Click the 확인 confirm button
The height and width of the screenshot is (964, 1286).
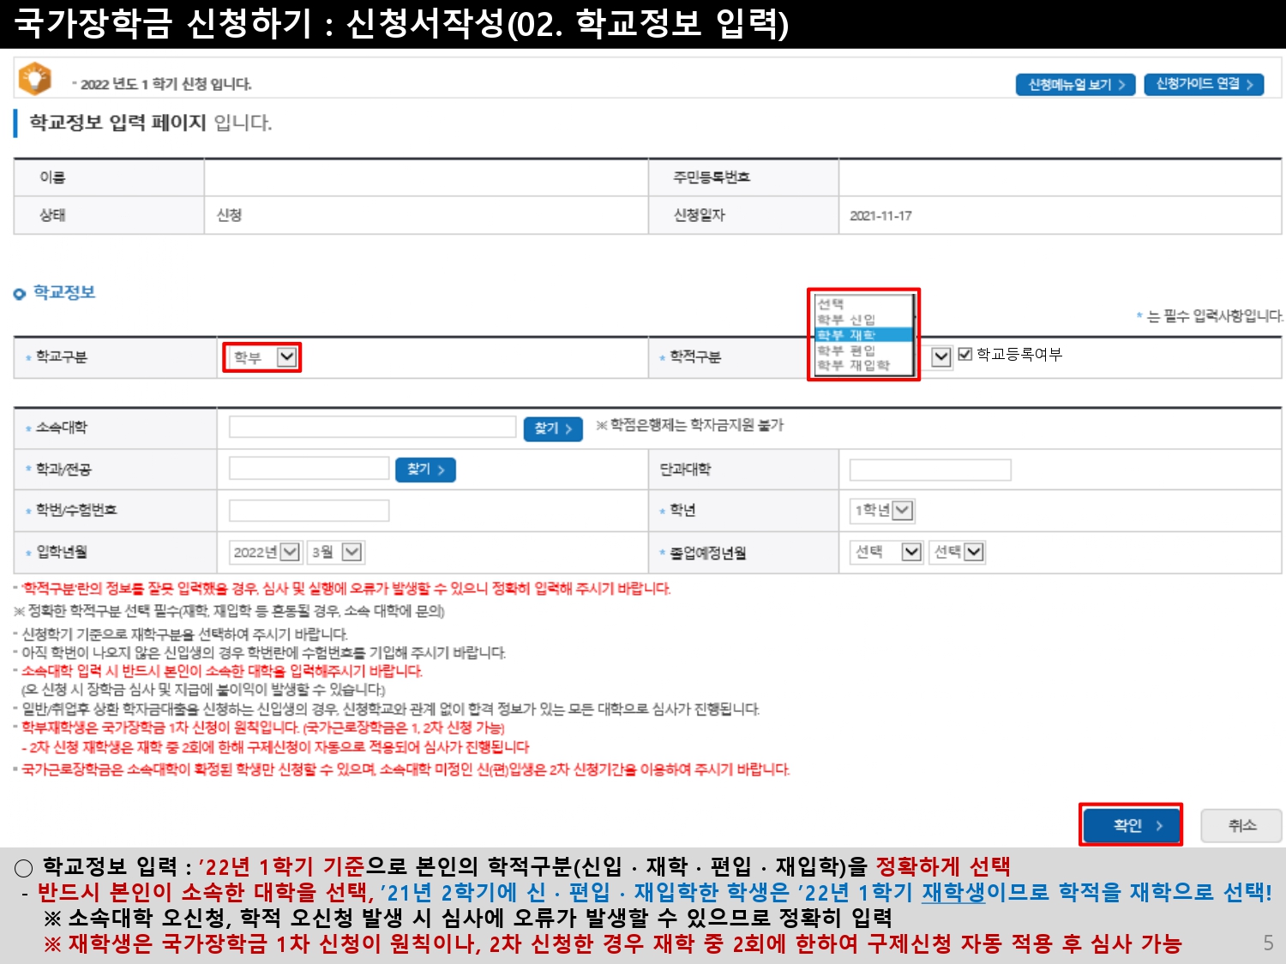click(1132, 825)
